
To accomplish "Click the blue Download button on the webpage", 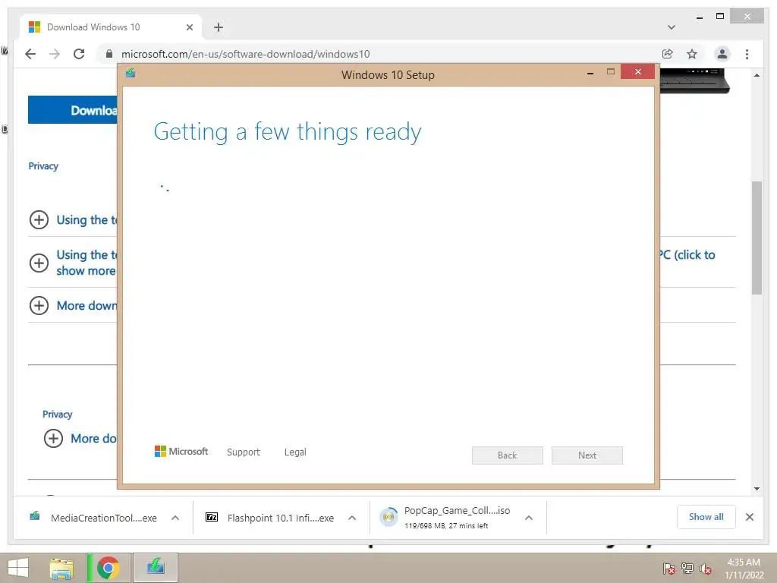I will coord(73,109).
